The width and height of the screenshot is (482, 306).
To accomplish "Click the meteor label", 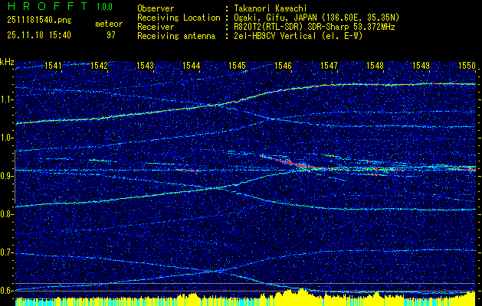I will [109, 24].
